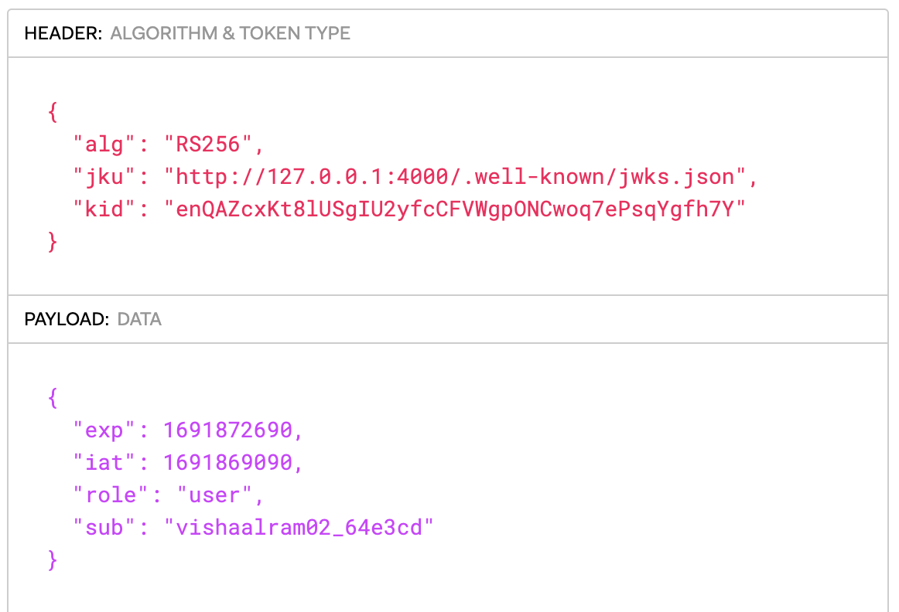Click the "iat" key in payload
Screen dimensions: 899x612
(104, 462)
